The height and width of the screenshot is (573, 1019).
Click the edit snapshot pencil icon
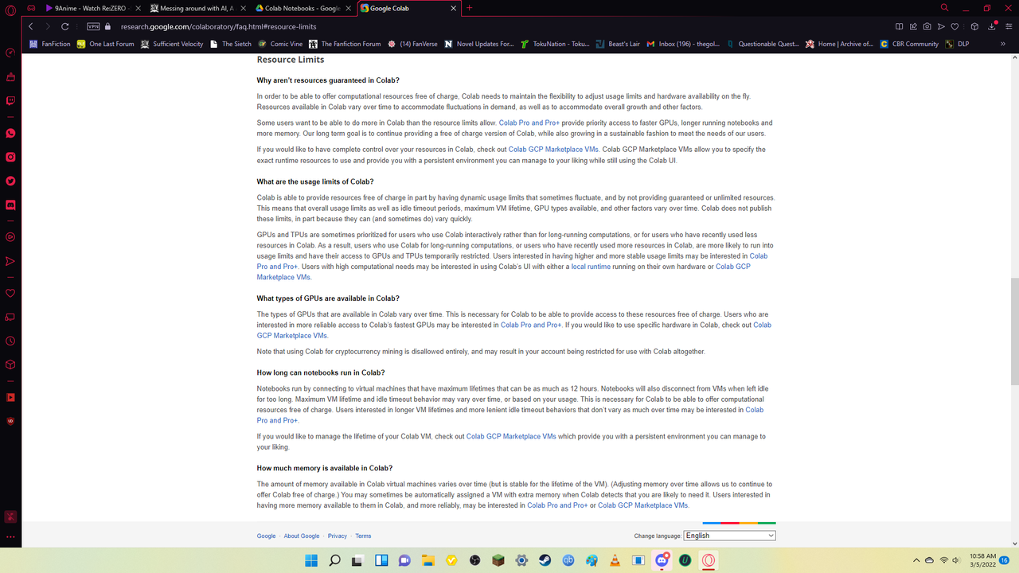[913, 26]
